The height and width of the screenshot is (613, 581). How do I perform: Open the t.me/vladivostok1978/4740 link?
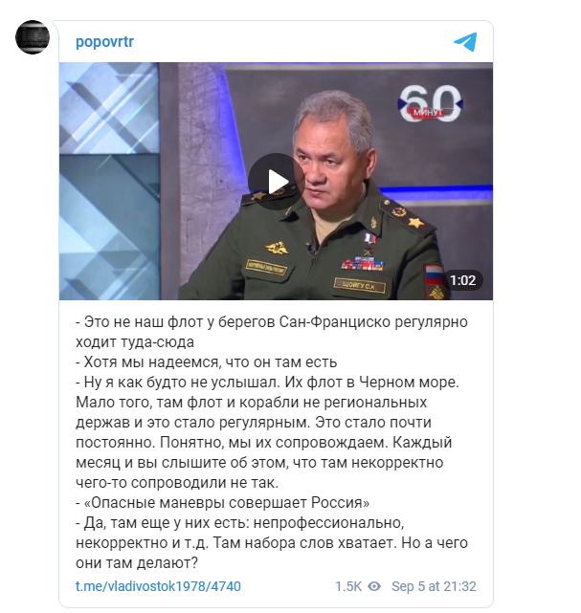pyautogui.click(x=158, y=586)
